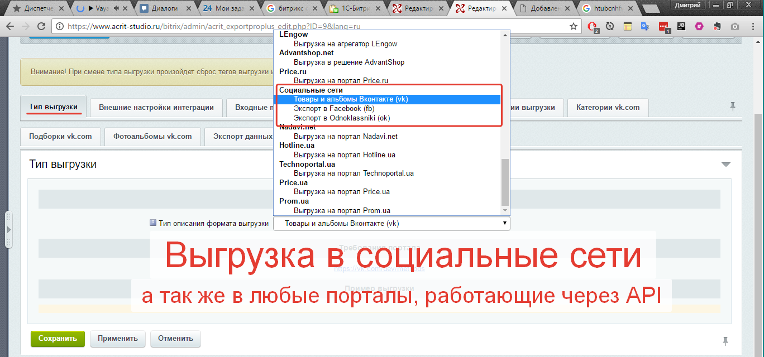Click the pin icon right of the tabs row

(x=733, y=106)
